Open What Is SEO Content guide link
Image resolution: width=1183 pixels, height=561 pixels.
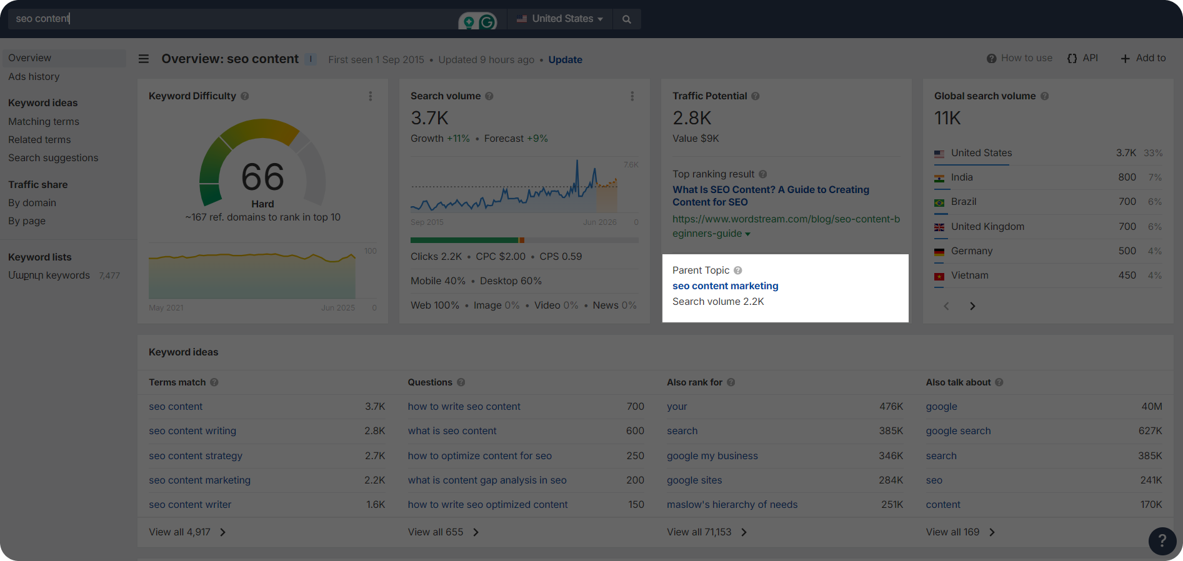(x=771, y=196)
